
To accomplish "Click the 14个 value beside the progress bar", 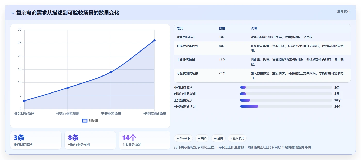I will click(x=338, y=100).
